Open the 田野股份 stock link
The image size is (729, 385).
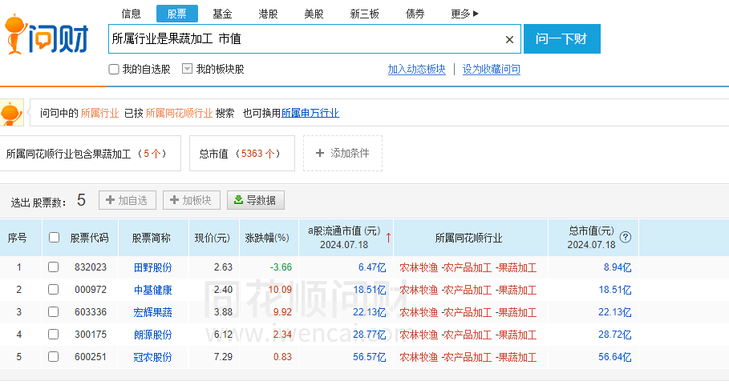(x=152, y=267)
